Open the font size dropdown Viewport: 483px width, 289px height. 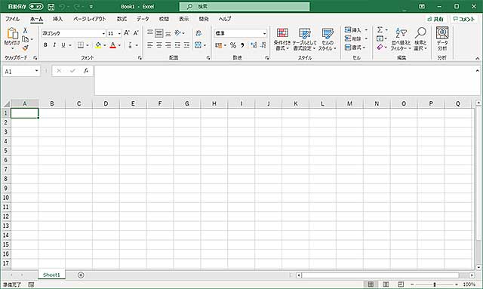coord(119,33)
